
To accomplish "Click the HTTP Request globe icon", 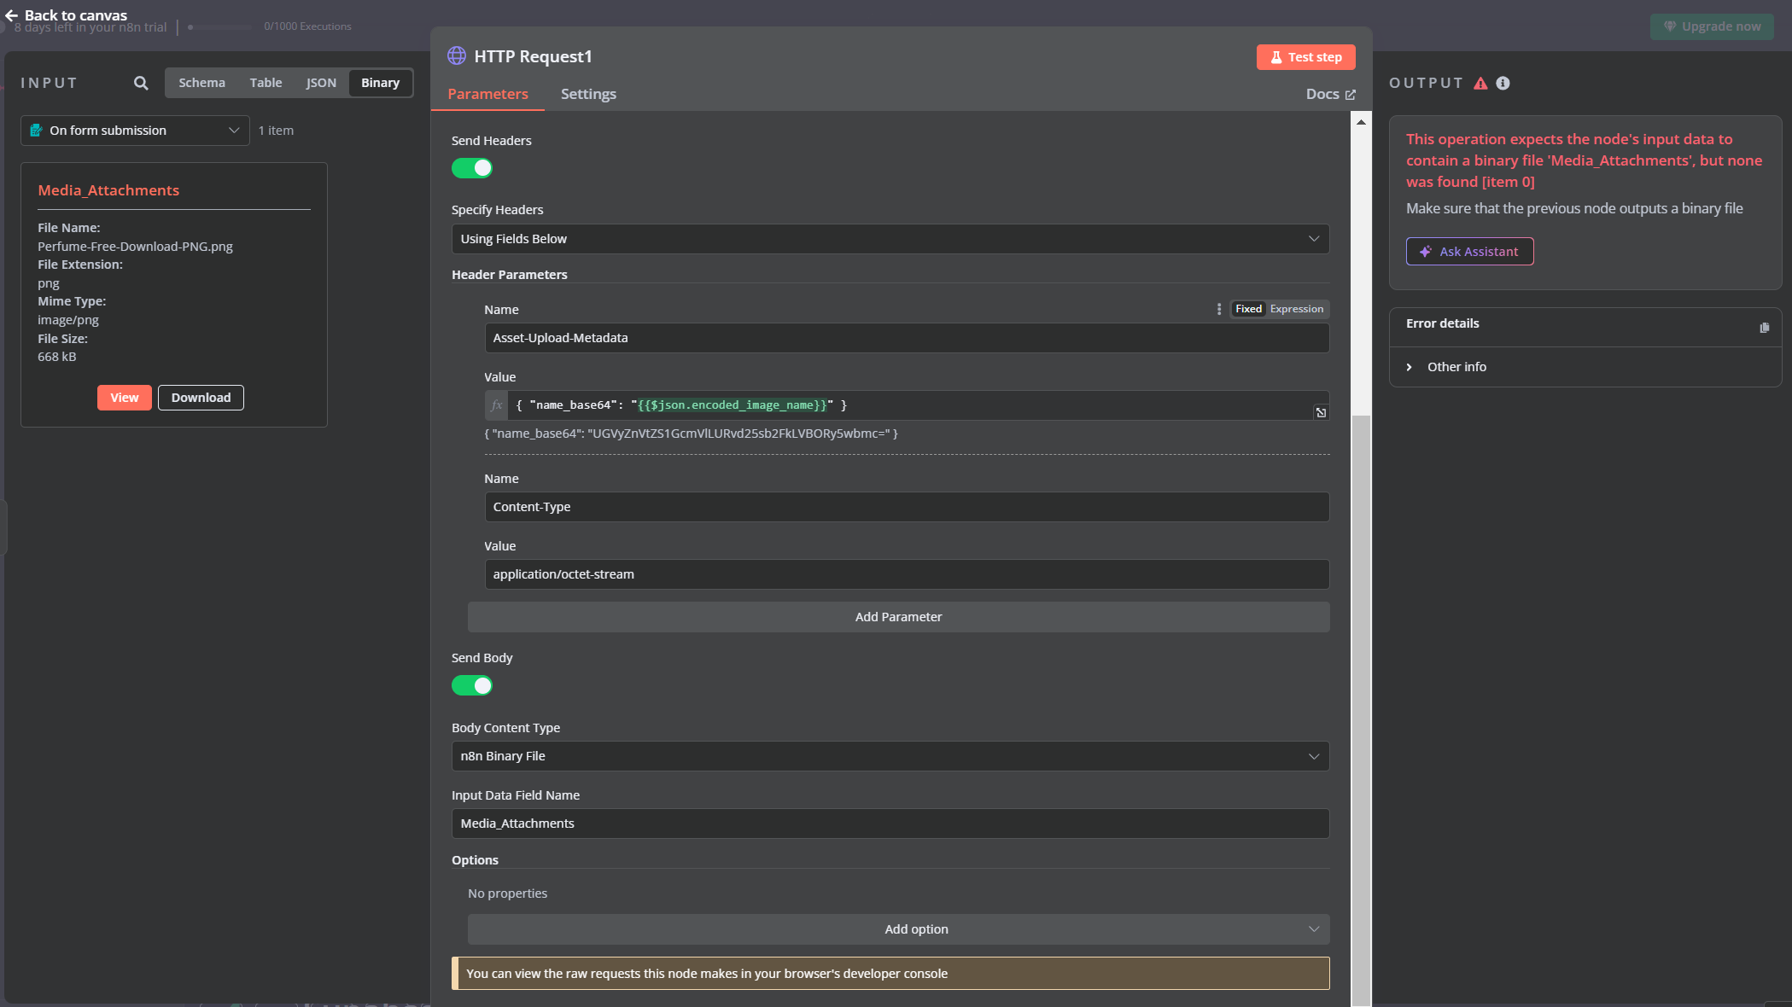I will 457,56.
